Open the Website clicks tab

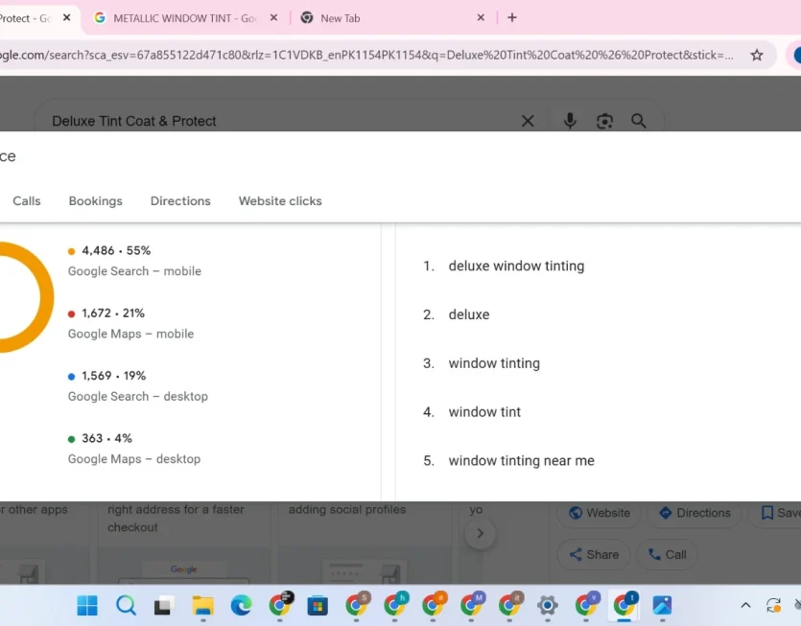point(280,200)
